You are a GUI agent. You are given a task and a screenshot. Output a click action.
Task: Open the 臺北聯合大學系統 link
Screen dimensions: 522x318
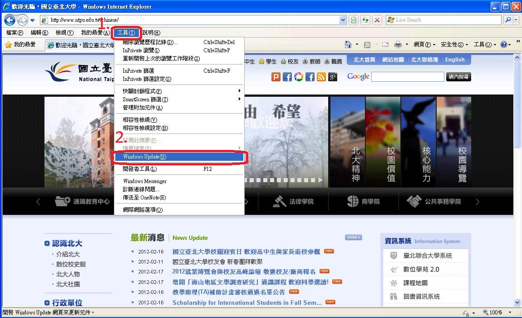(x=428, y=256)
